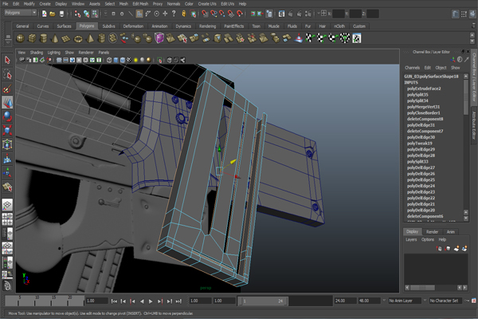Image resolution: width=478 pixels, height=319 pixels.
Task: Open the No Anim Layer dropdown
Action: pyautogui.click(x=404, y=301)
